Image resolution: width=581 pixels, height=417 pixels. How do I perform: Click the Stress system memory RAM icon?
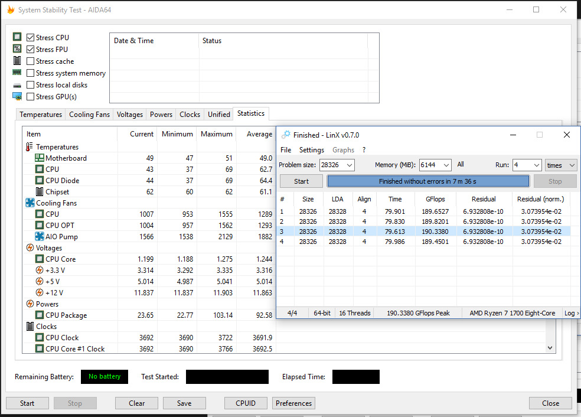click(x=17, y=72)
